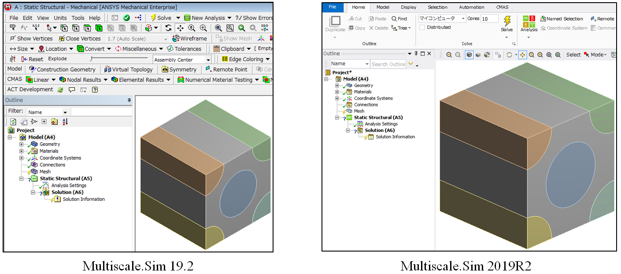Click Tolerances in 19.2 toolbar
Screen dimensions: 621x274
click(184, 49)
